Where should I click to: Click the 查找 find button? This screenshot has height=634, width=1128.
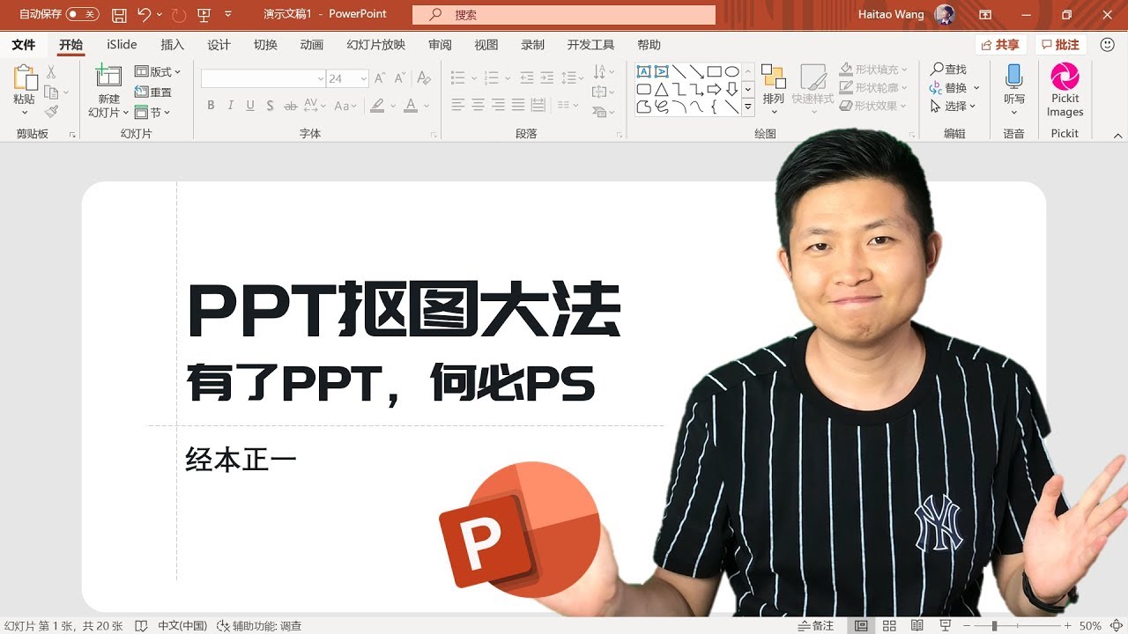[949, 69]
